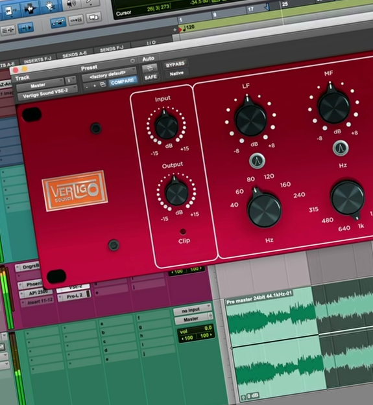
Task: Select previous preset with minus button
Action: (87, 87)
